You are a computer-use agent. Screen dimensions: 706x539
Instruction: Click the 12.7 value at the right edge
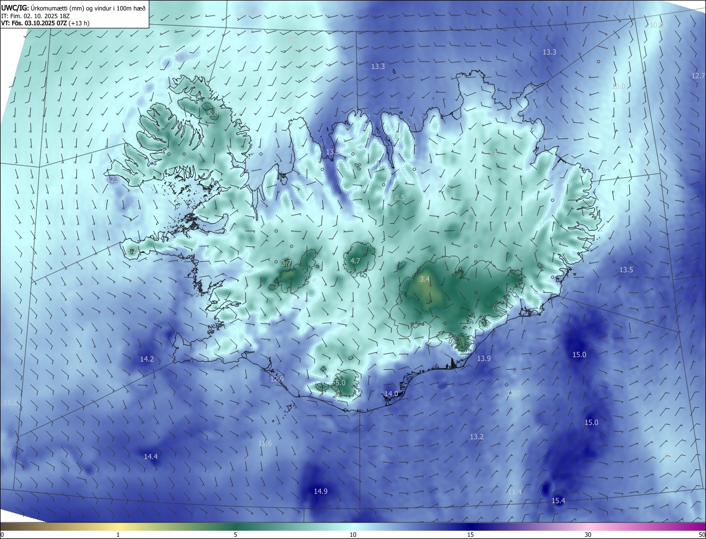[698, 76]
